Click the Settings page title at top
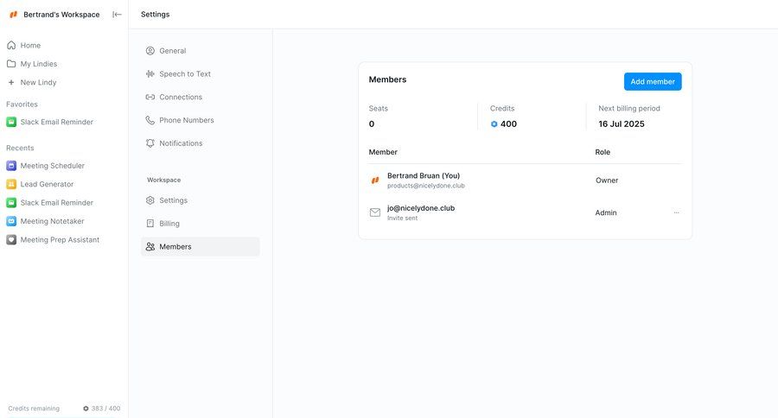The image size is (778, 418). tap(156, 15)
